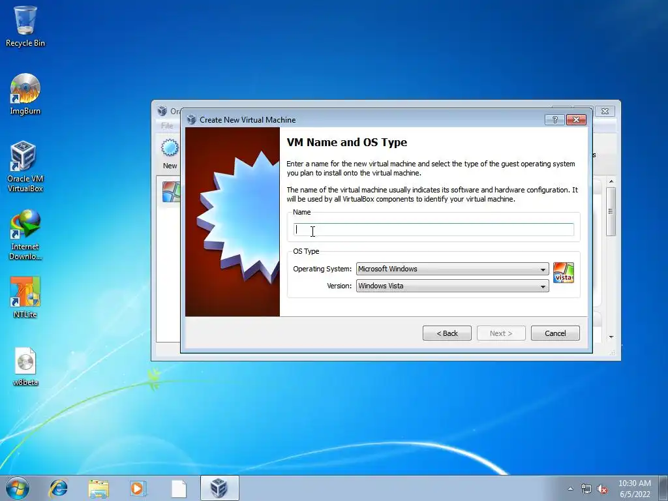Cancel the virtual machine wizard
The height and width of the screenshot is (501, 668).
click(555, 333)
